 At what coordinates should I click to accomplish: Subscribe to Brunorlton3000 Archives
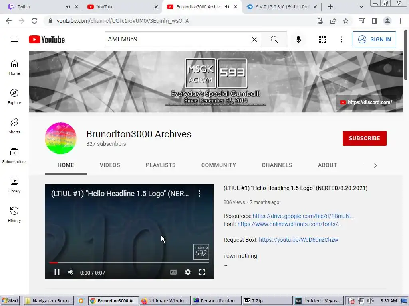click(364, 138)
